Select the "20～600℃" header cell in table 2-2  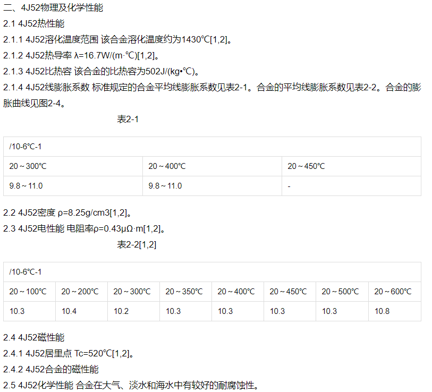coord(393,292)
